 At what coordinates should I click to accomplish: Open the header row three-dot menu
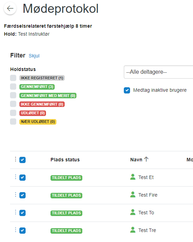[x=16, y=159]
